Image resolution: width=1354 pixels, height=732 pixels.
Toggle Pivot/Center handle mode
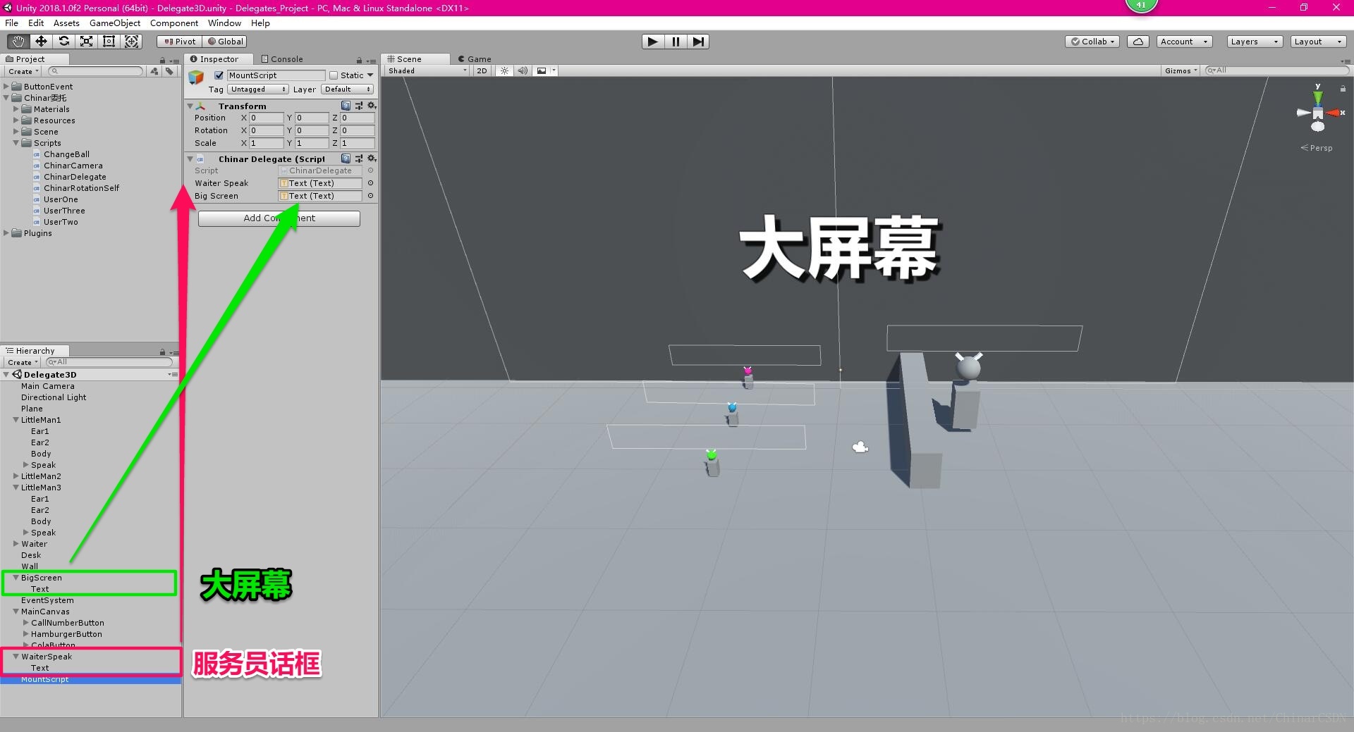pyautogui.click(x=179, y=42)
